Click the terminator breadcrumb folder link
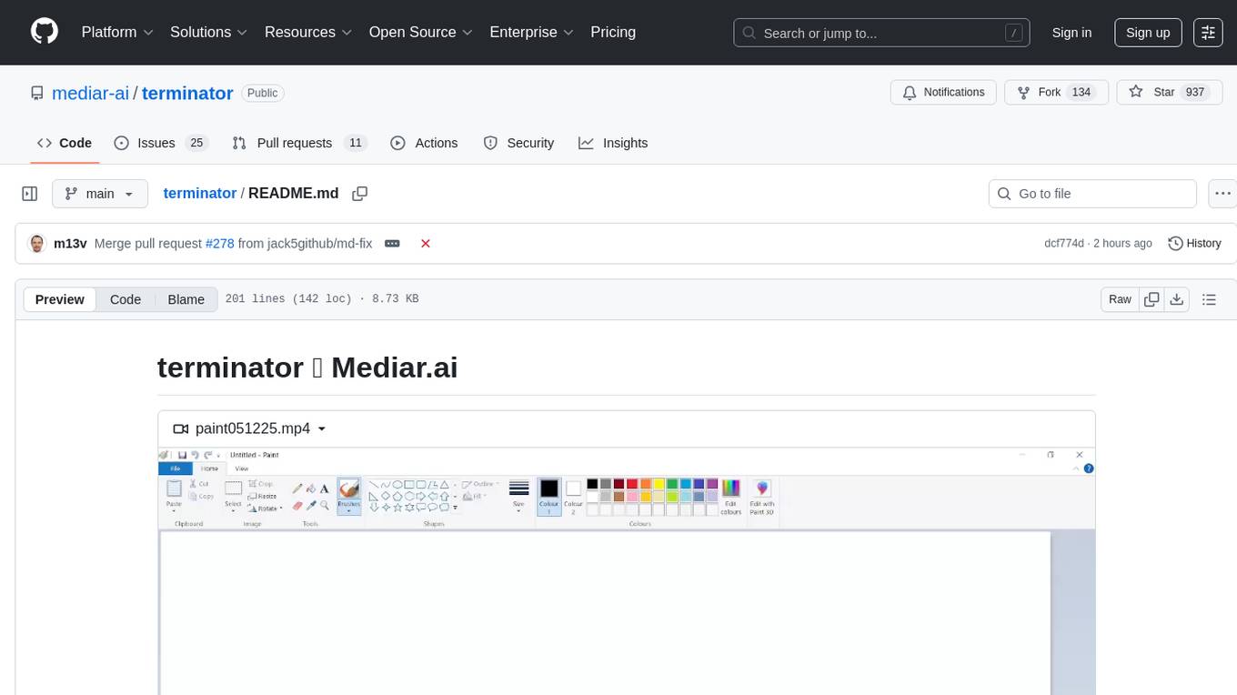 click(x=200, y=193)
